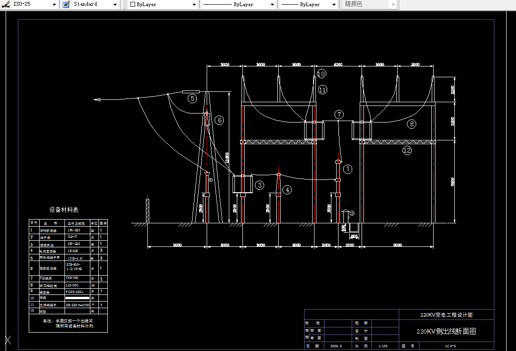This screenshot has height=351, width=516.
Task: Open the dimension style manager icon
Action: pyautogui.click(x=6, y=4)
